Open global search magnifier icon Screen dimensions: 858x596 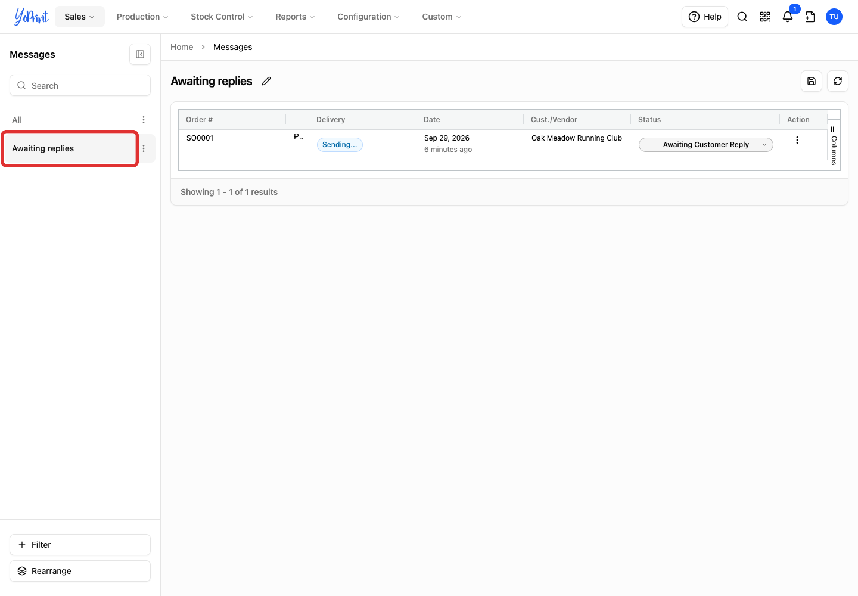tap(742, 17)
